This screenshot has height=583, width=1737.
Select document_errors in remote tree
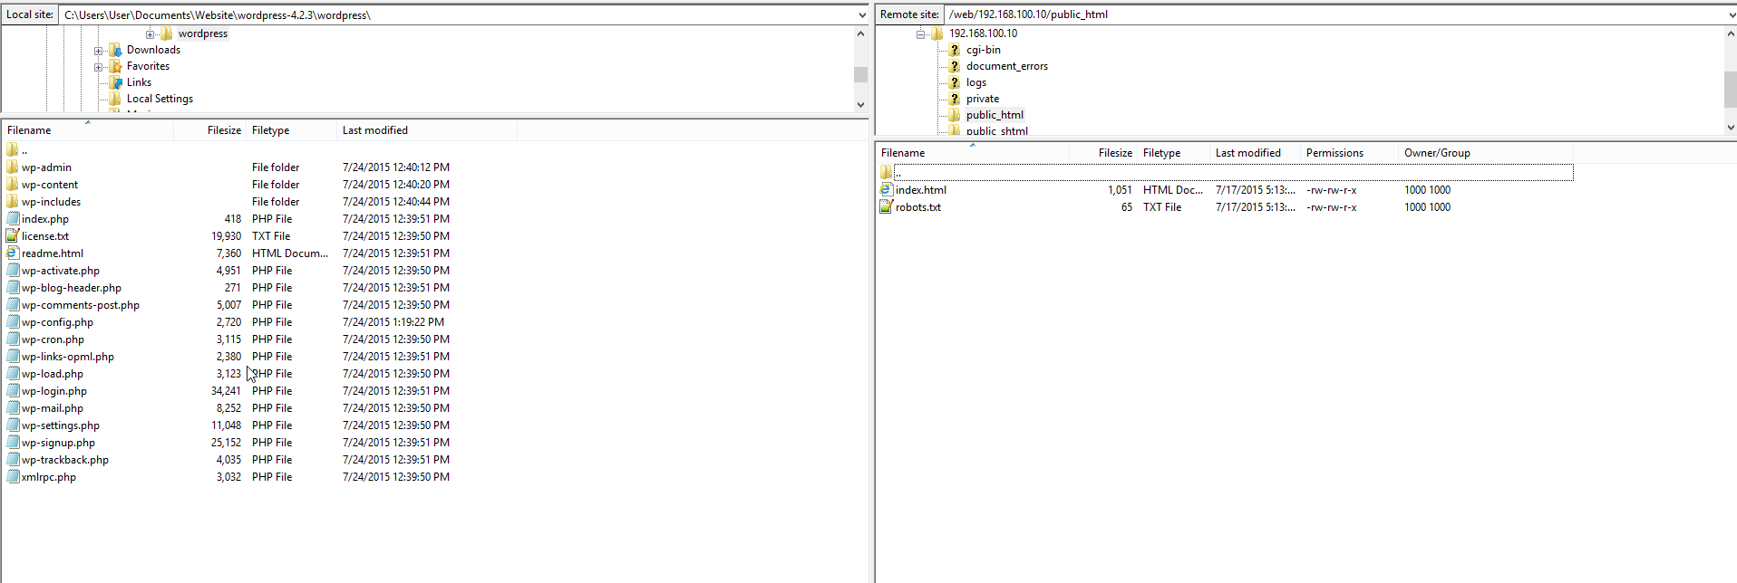[1007, 66]
